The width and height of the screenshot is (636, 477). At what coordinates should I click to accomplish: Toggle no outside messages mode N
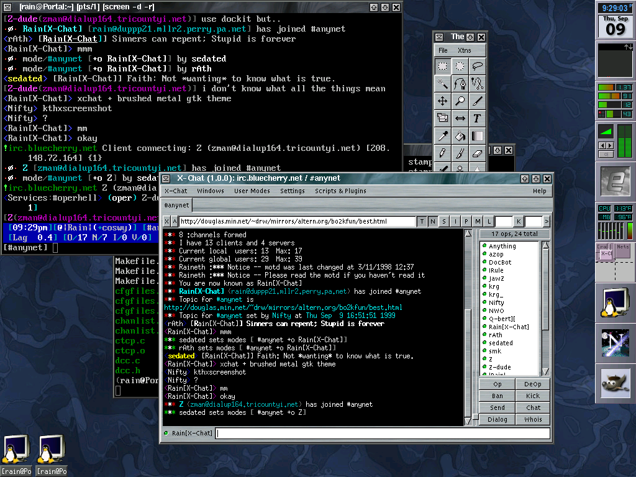(x=433, y=221)
